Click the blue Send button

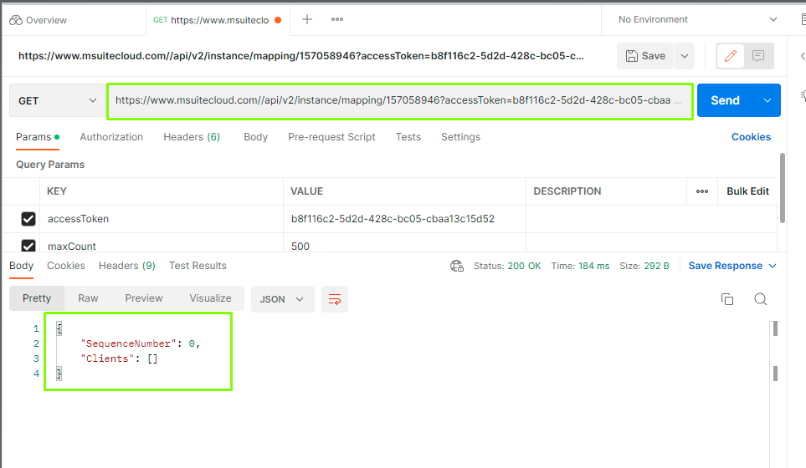click(724, 100)
